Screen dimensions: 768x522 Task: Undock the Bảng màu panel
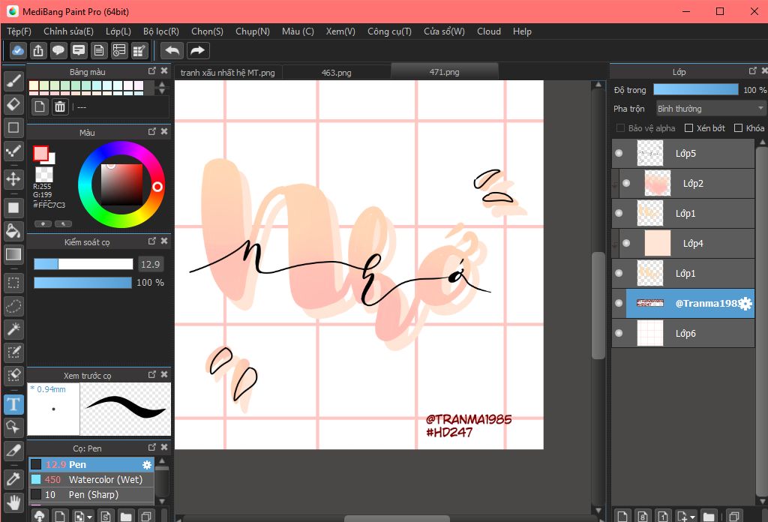coord(151,71)
